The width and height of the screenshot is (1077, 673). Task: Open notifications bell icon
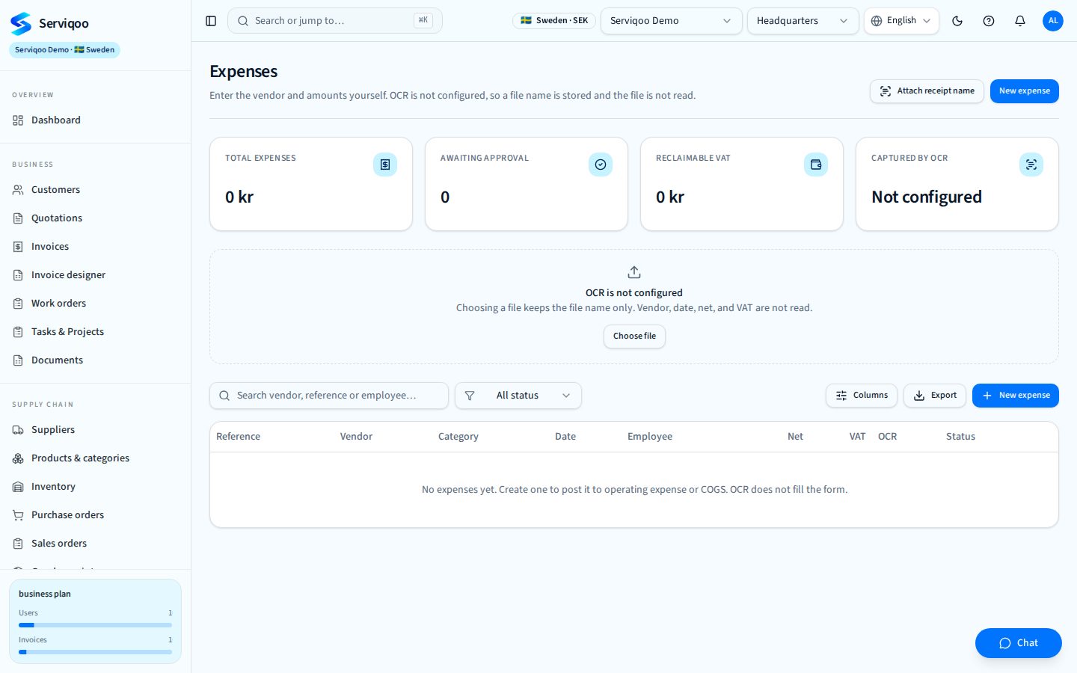1020,21
